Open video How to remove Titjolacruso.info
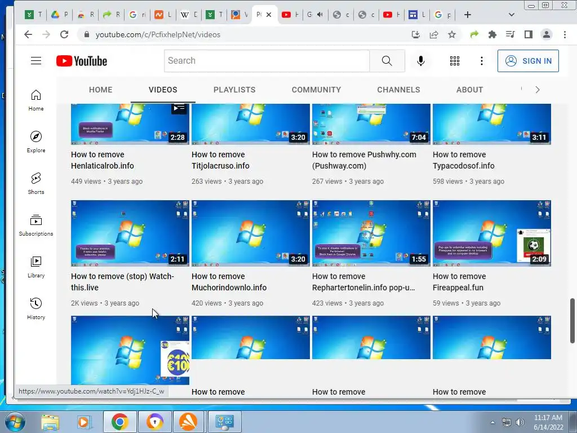 pos(220,160)
